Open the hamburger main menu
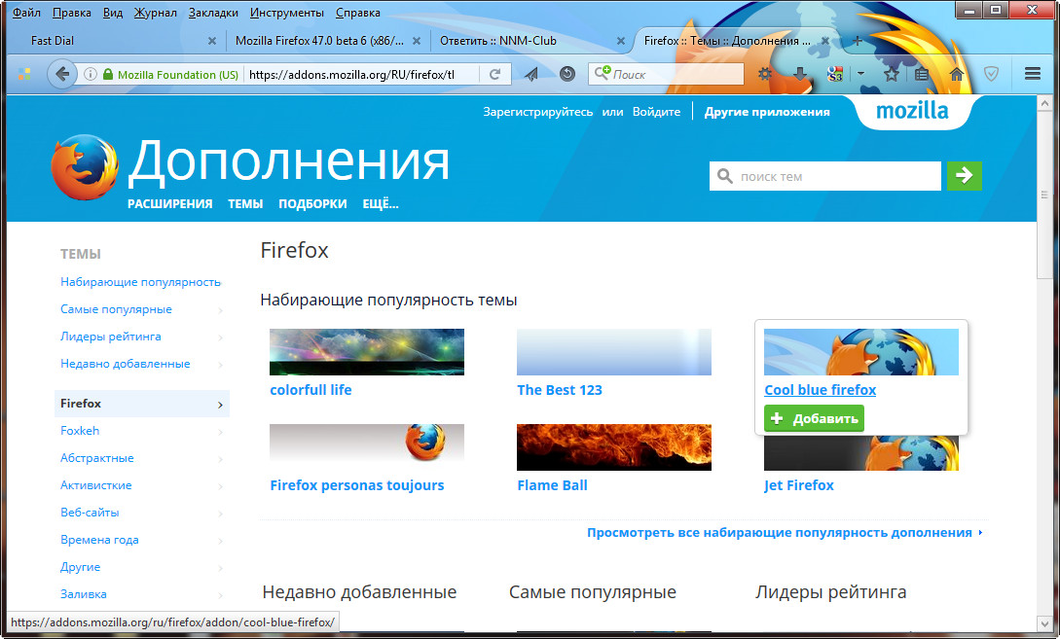1060x639 pixels. click(x=1033, y=74)
